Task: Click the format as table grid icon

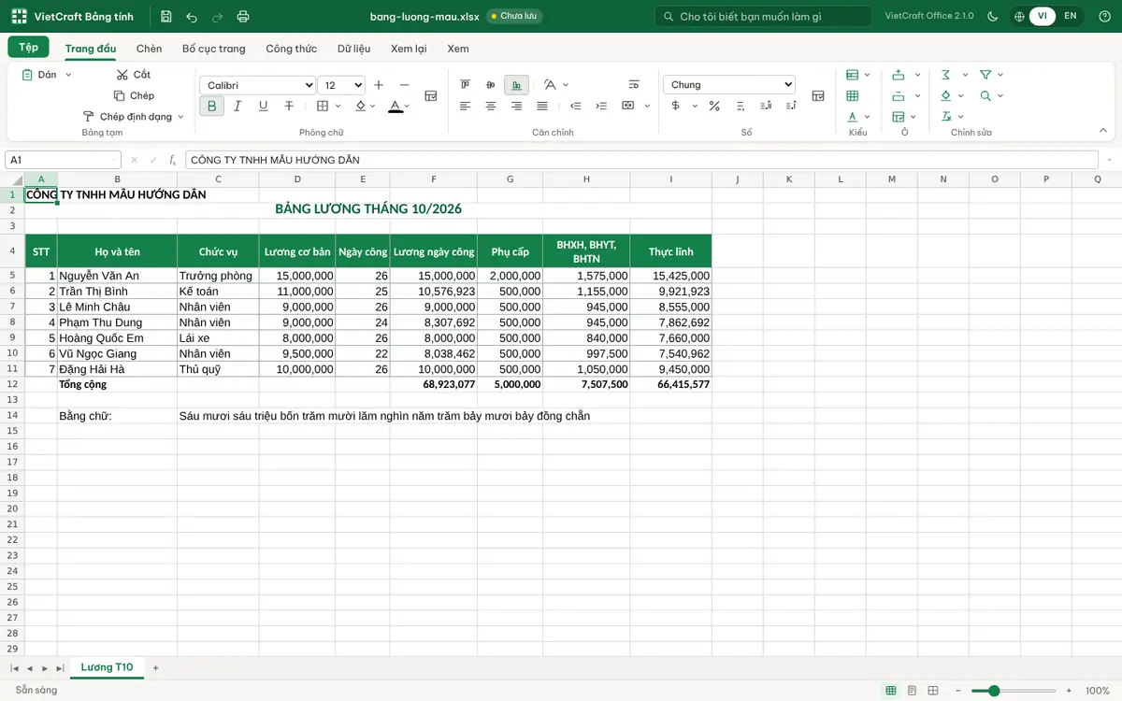Action: [853, 96]
